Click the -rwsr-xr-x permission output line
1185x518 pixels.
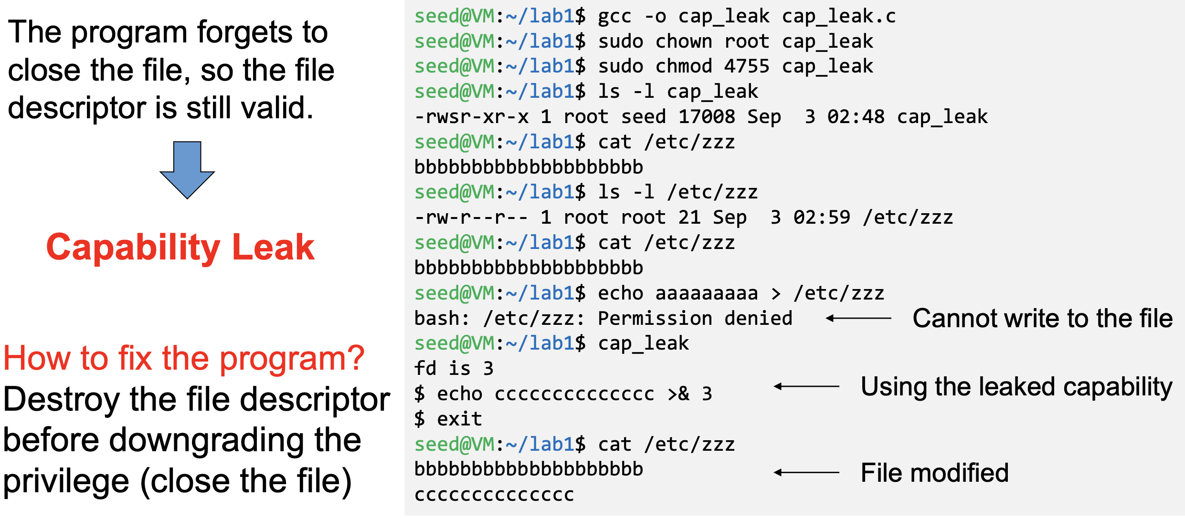click(x=701, y=117)
